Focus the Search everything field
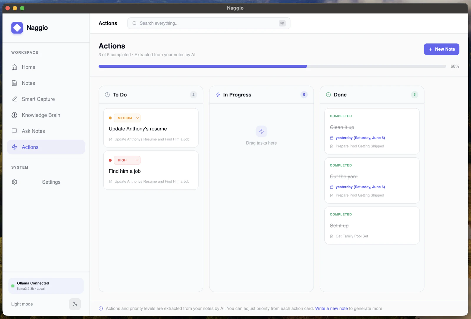This screenshot has width=471, height=319. click(x=209, y=23)
